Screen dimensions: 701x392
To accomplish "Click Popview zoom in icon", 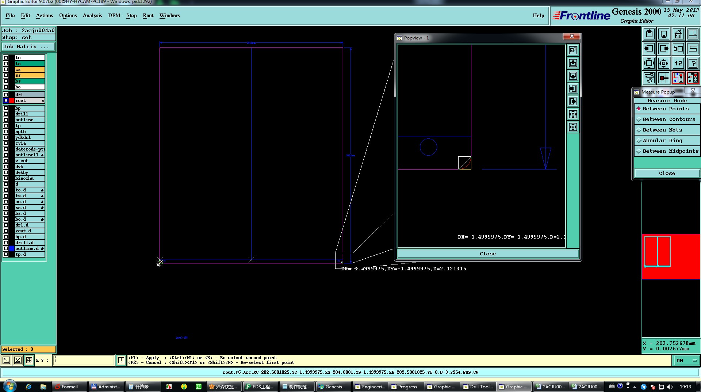I will [573, 114].
